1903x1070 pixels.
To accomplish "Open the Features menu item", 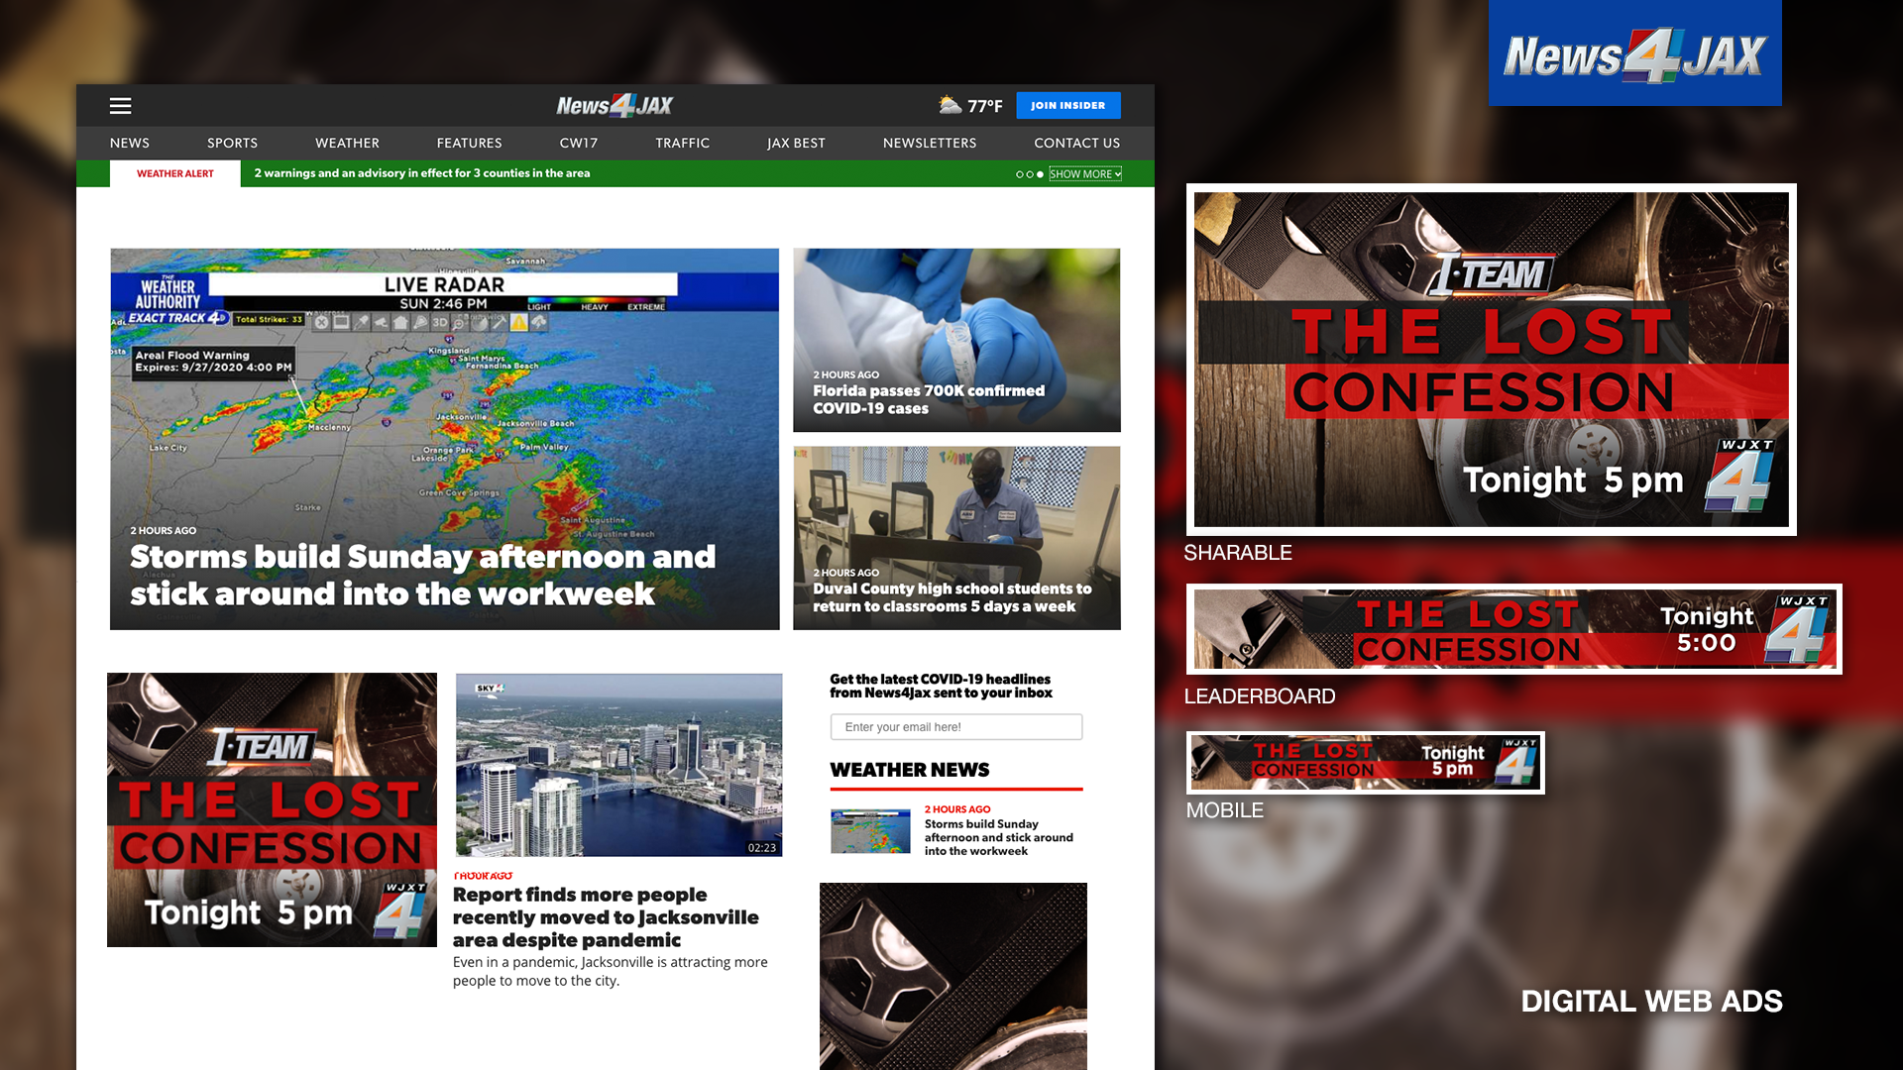I will click(470, 144).
